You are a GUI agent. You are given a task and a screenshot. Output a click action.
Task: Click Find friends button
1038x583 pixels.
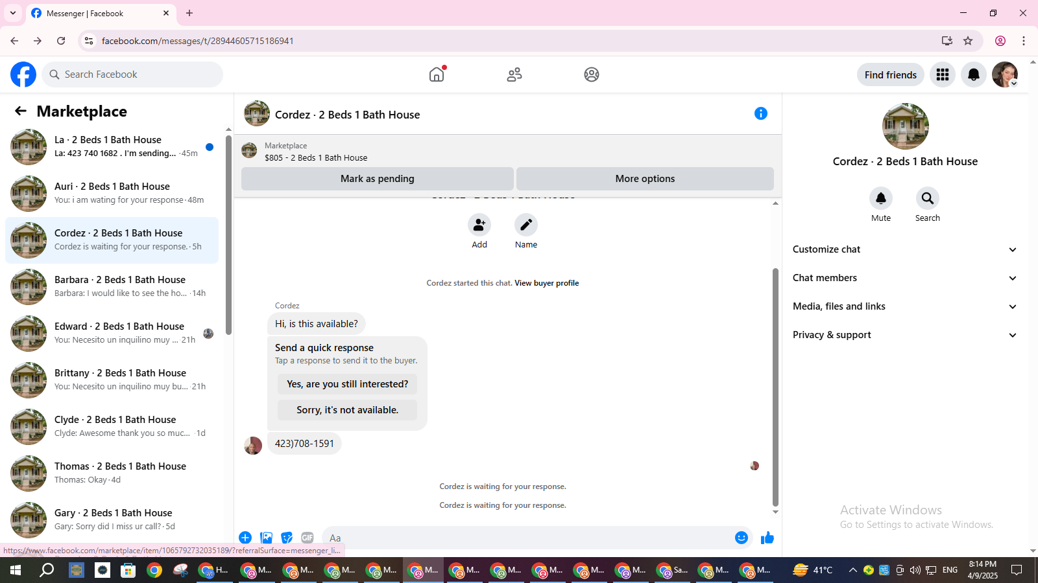[x=891, y=74]
